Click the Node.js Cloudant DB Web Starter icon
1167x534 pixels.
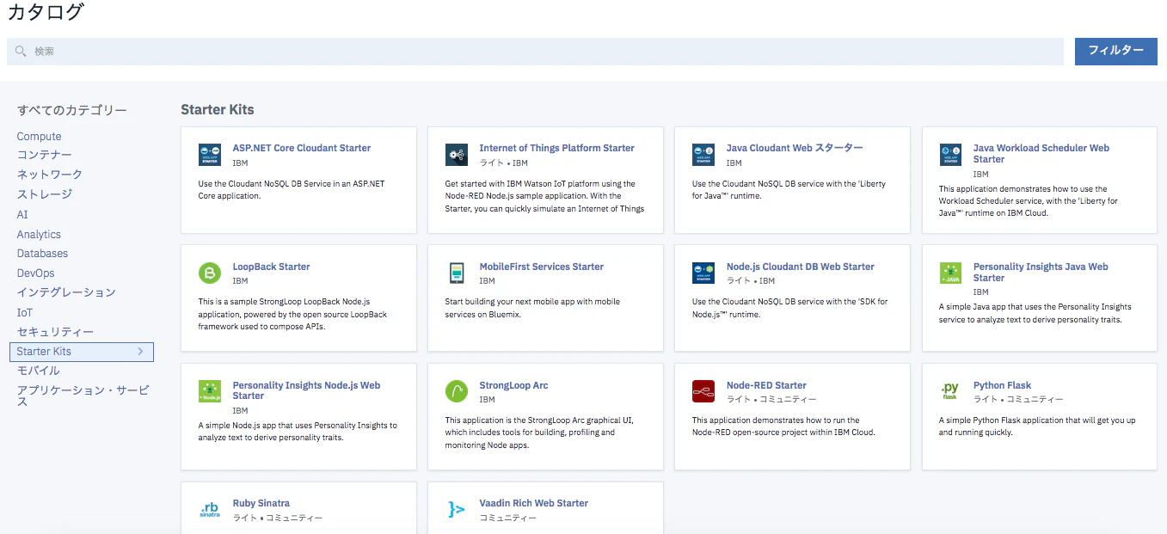(x=703, y=273)
